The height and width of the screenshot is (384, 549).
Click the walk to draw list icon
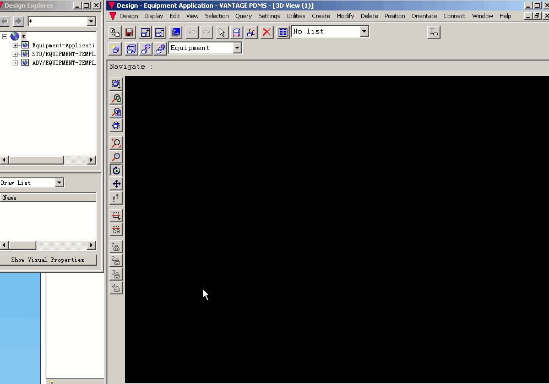point(116,125)
